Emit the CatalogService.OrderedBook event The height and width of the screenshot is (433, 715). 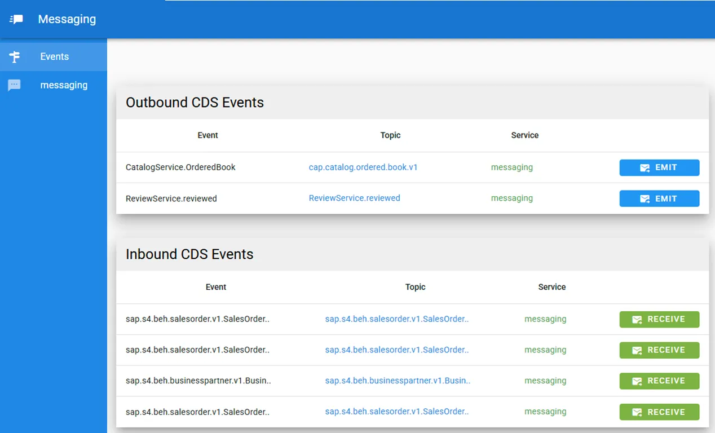[659, 167]
